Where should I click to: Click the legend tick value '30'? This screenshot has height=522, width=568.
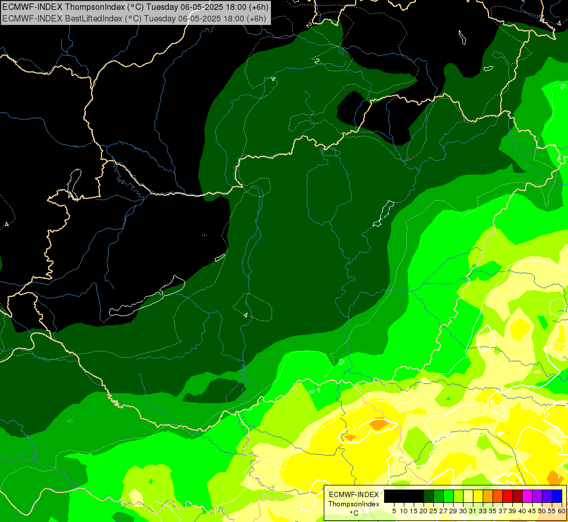tap(463, 511)
